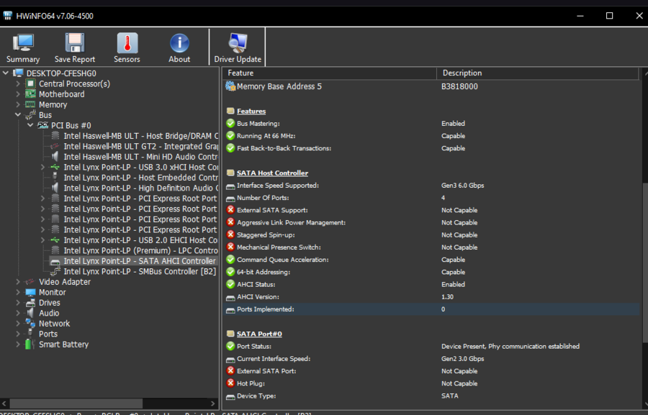This screenshot has height=415, width=648.
Task: Select the Mini HD Audio Controller entry
Action: (x=141, y=157)
